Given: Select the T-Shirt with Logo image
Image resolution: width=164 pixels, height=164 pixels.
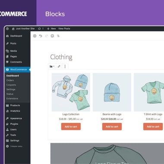Looking at the screenshot, I should (x=149, y=92).
